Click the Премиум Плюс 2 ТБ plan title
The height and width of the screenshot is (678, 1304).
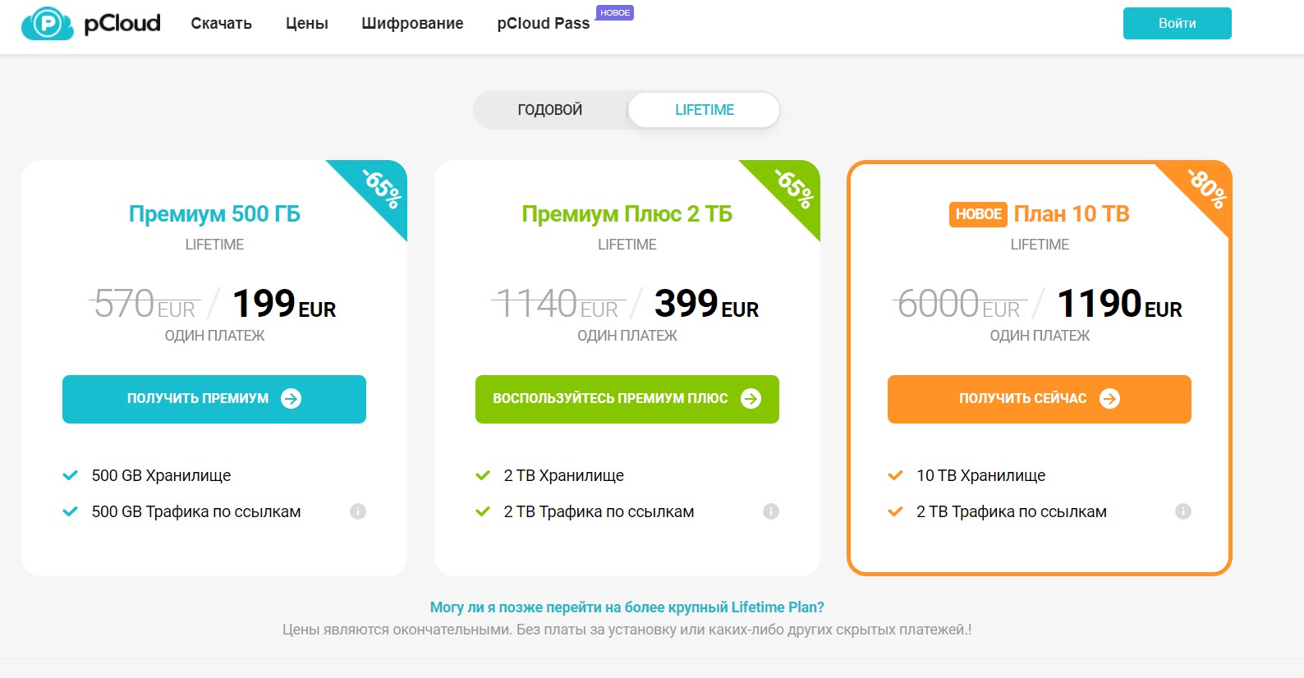pos(627,214)
